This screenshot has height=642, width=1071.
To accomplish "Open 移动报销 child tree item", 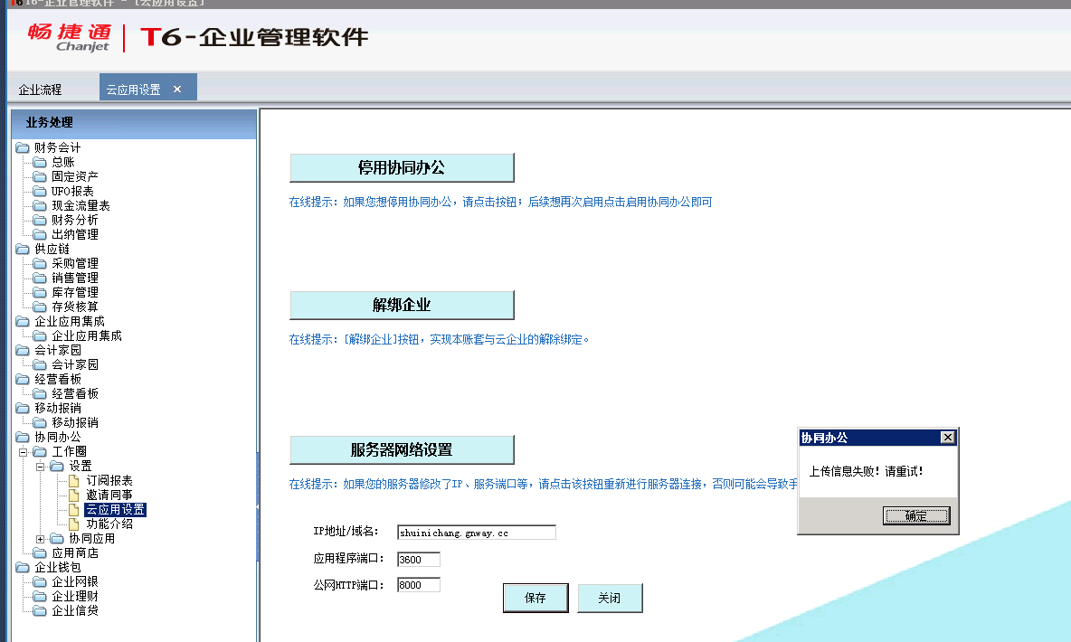I will click(x=75, y=423).
